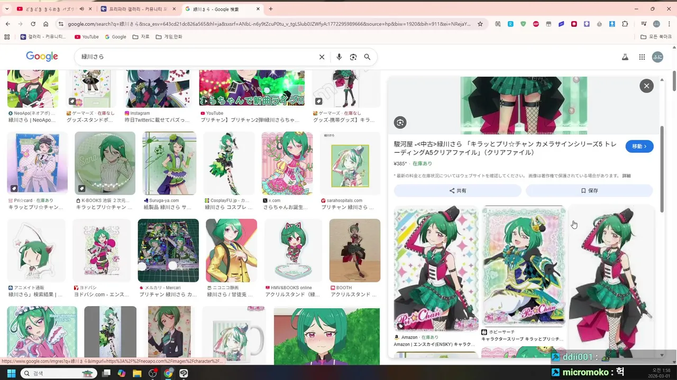Open the ニコニコ静画 yellow jacket thumbnail

[x=231, y=251]
